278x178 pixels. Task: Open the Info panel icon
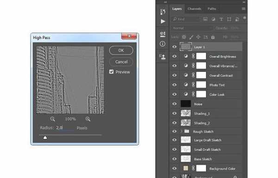coord(163,44)
